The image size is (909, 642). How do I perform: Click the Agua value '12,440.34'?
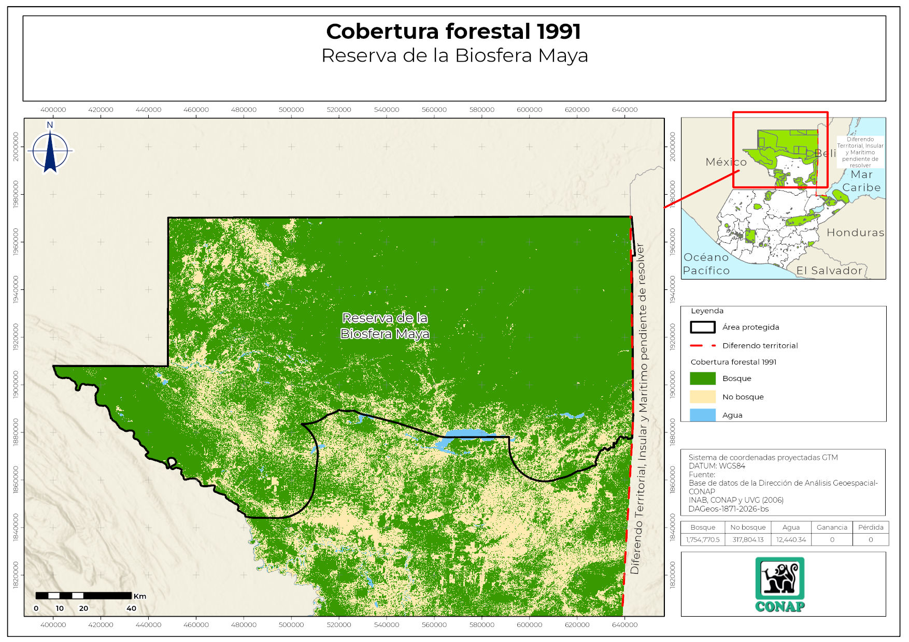[791, 539]
